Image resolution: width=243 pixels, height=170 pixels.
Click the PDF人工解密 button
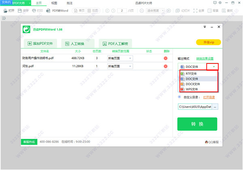tap(115, 44)
